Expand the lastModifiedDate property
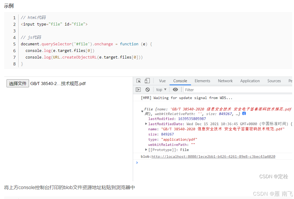This screenshot has height=199, width=294. pyautogui.click(x=146, y=124)
